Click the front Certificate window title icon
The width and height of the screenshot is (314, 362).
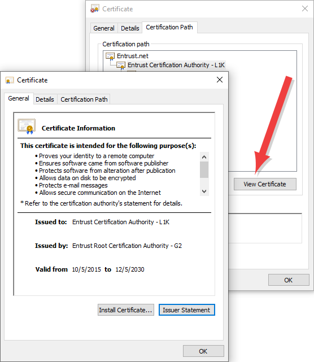pos(9,80)
